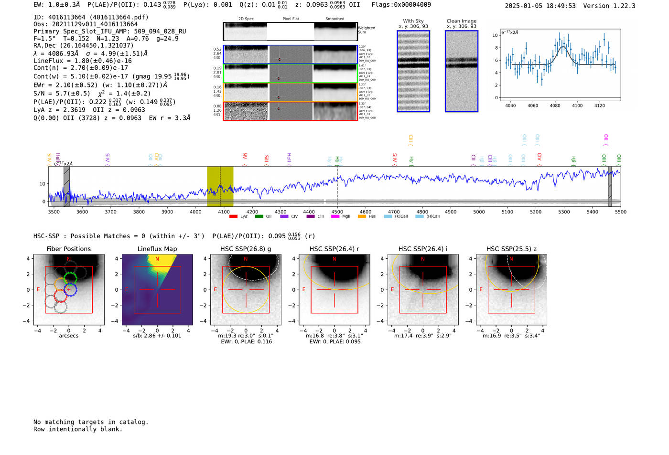Image resolution: width=669 pixels, height=455 pixels.
Task: Click the yellow highlighted band near 4086 Å
Action: [x=220, y=186]
